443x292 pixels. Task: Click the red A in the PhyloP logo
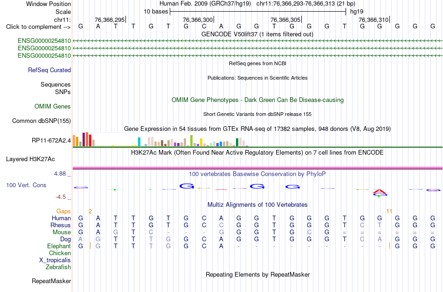(x=379, y=192)
